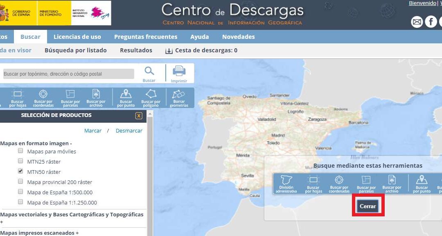The image size is (442, 236).
Task: Click the CNIG logo in header
Action: [100, 13]
